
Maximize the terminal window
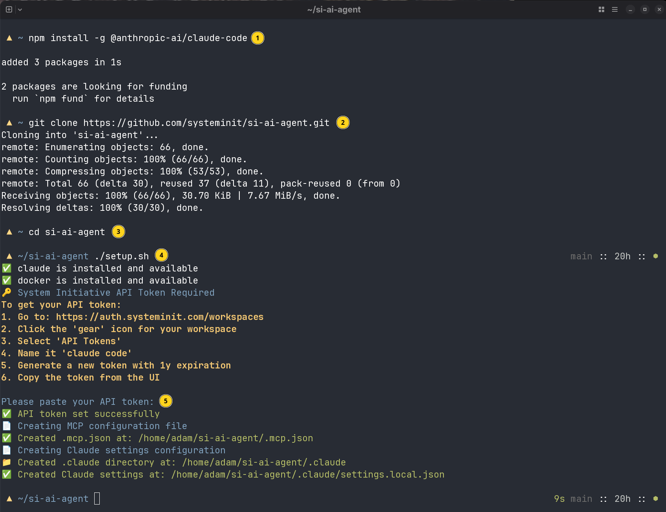coord(645,9)
